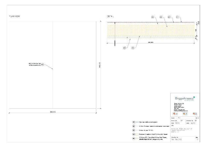Click the 0.7mm coated metal carrier membrane legend text
The image size is (207, 147).
point(154,126)
